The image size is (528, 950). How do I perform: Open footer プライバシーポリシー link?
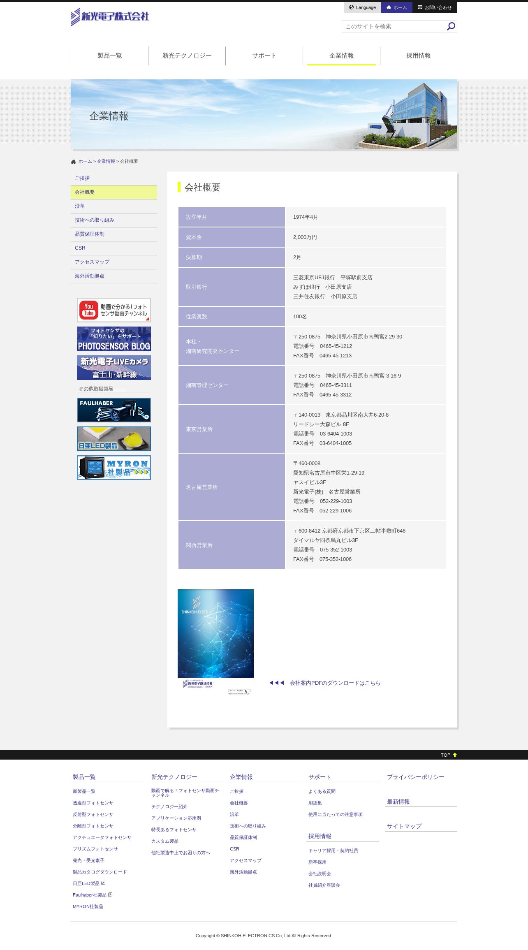tap(416, 777)
